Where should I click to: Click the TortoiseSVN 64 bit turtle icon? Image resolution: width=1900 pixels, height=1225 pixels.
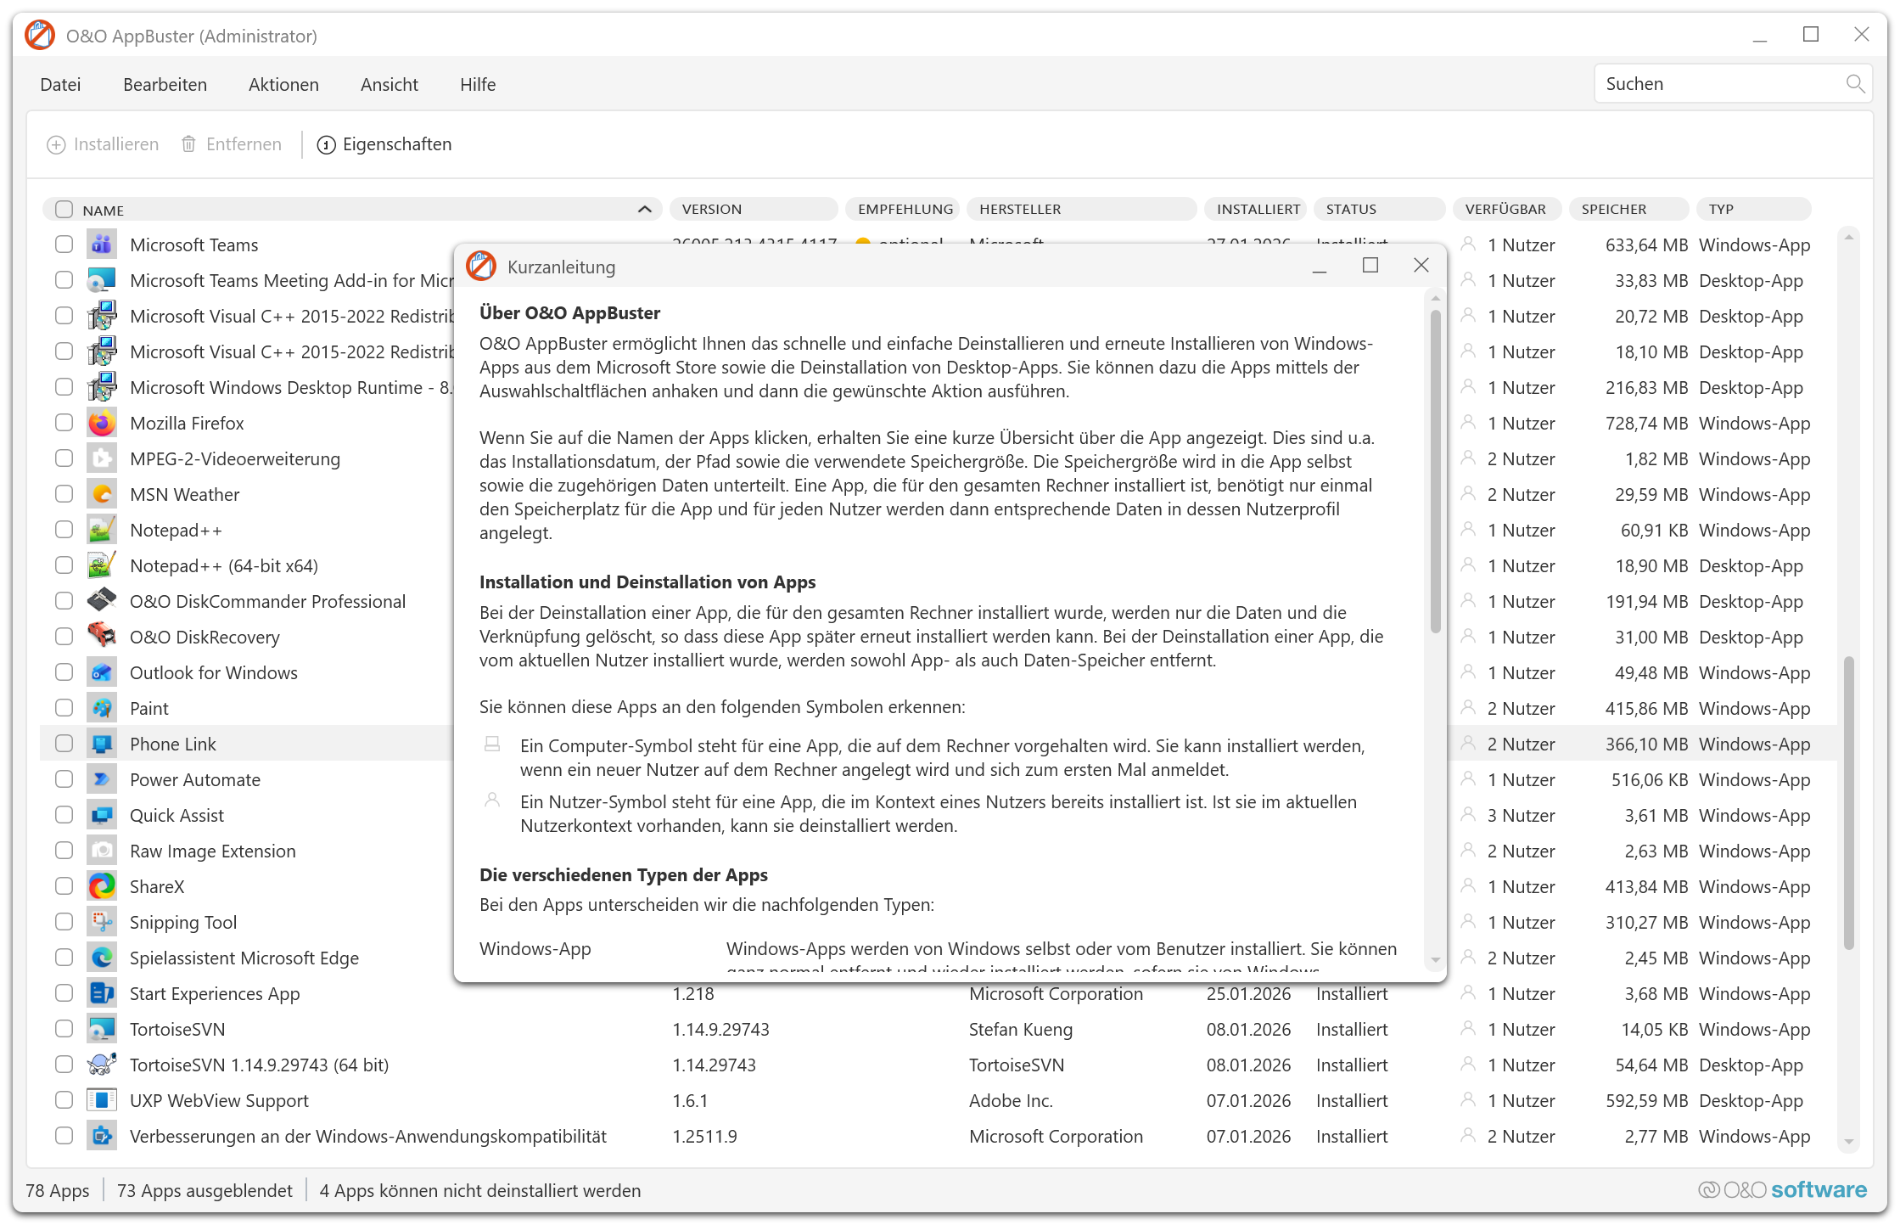pyautogui.click(x=102, y=1065)
